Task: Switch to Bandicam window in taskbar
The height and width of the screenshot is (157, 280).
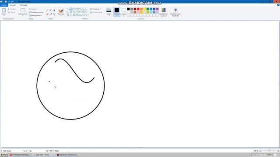Action: coord(67,155)
